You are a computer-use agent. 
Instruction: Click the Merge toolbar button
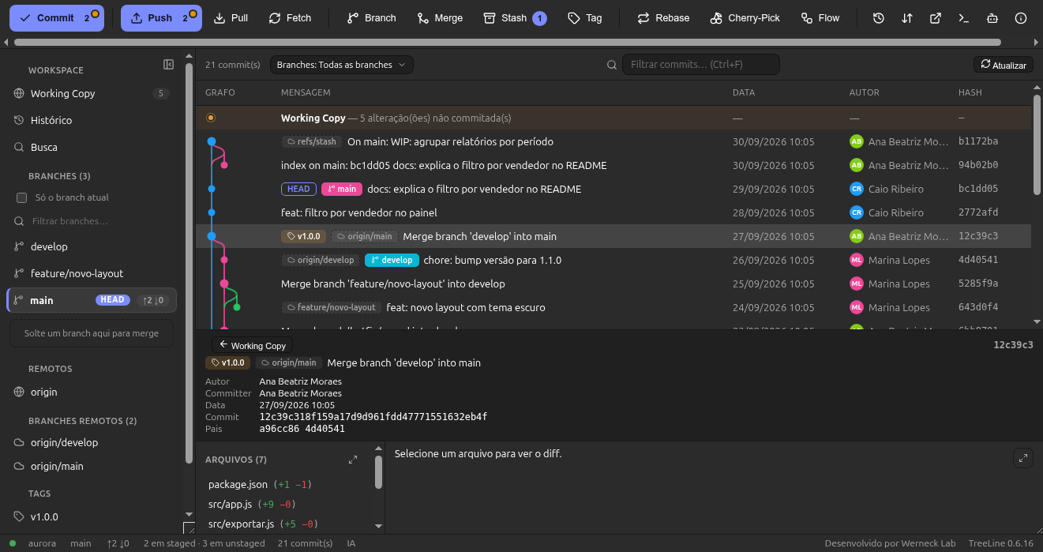click(x=440, y=18)
